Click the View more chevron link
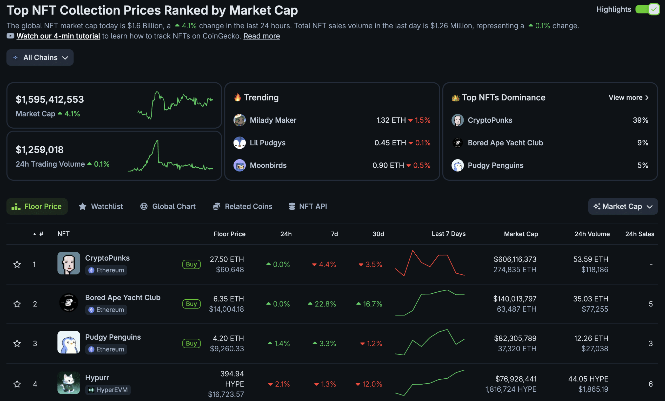Viewport: 665px width, 401px height. click(629, 97)
